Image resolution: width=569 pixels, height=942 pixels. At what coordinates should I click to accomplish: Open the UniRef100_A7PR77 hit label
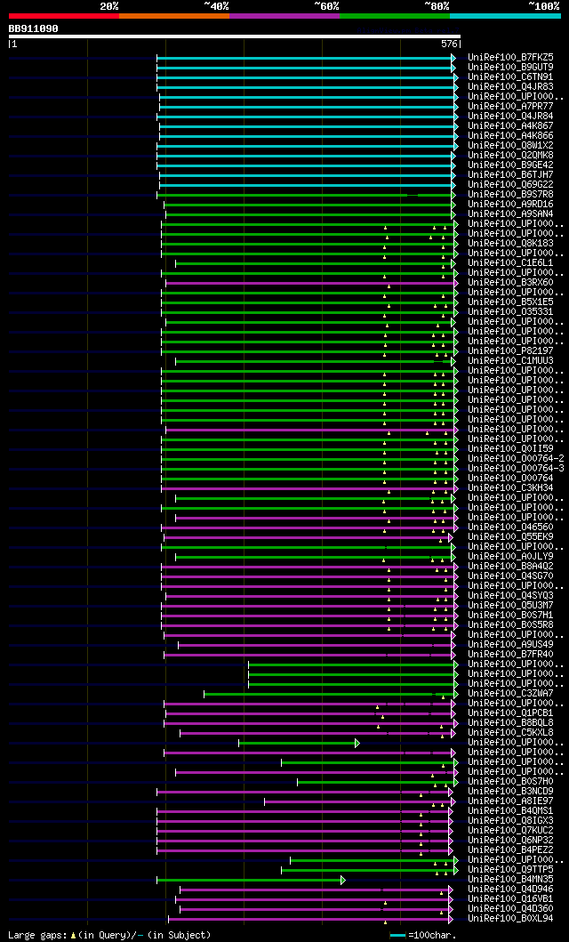coord(511,107)
